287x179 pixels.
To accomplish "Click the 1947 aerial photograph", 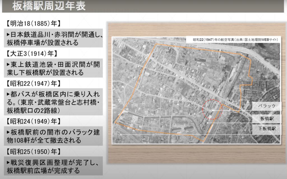I will pos(196,90).
